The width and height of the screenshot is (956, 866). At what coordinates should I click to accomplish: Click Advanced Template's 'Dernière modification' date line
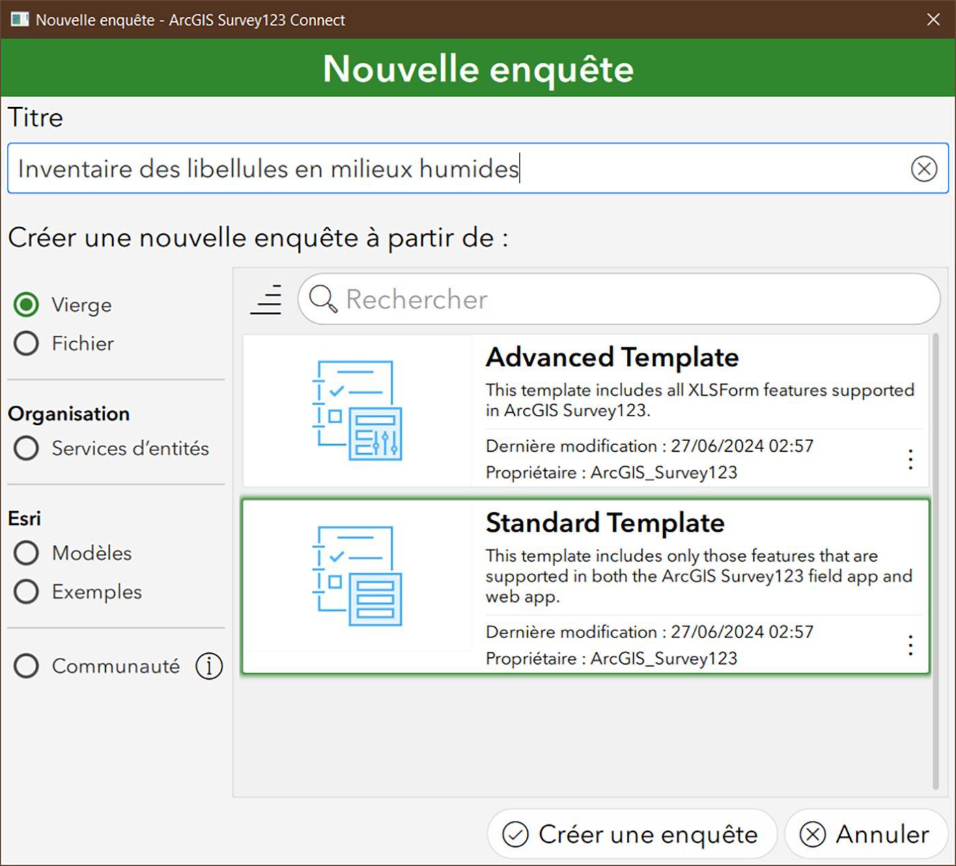pyautogui.click(x=649, y=446)
